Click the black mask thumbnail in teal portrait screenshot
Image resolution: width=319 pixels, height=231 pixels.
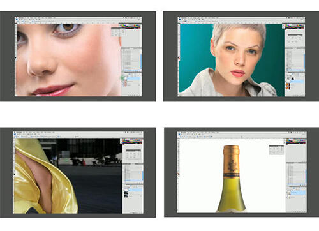coord(293,78)
